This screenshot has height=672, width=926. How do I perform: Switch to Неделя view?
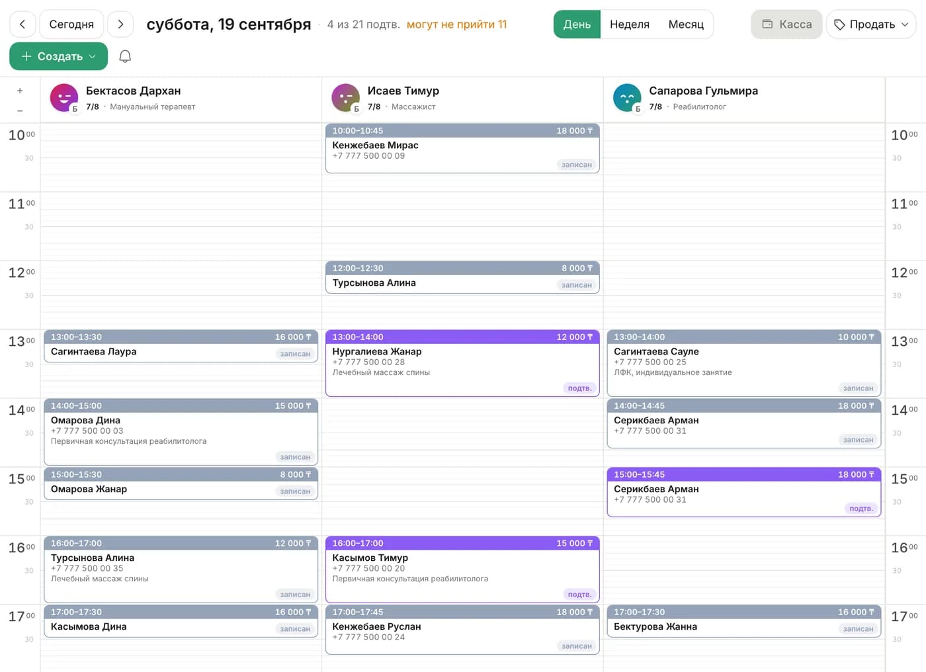pyautogui.click(x=630, y=24)
